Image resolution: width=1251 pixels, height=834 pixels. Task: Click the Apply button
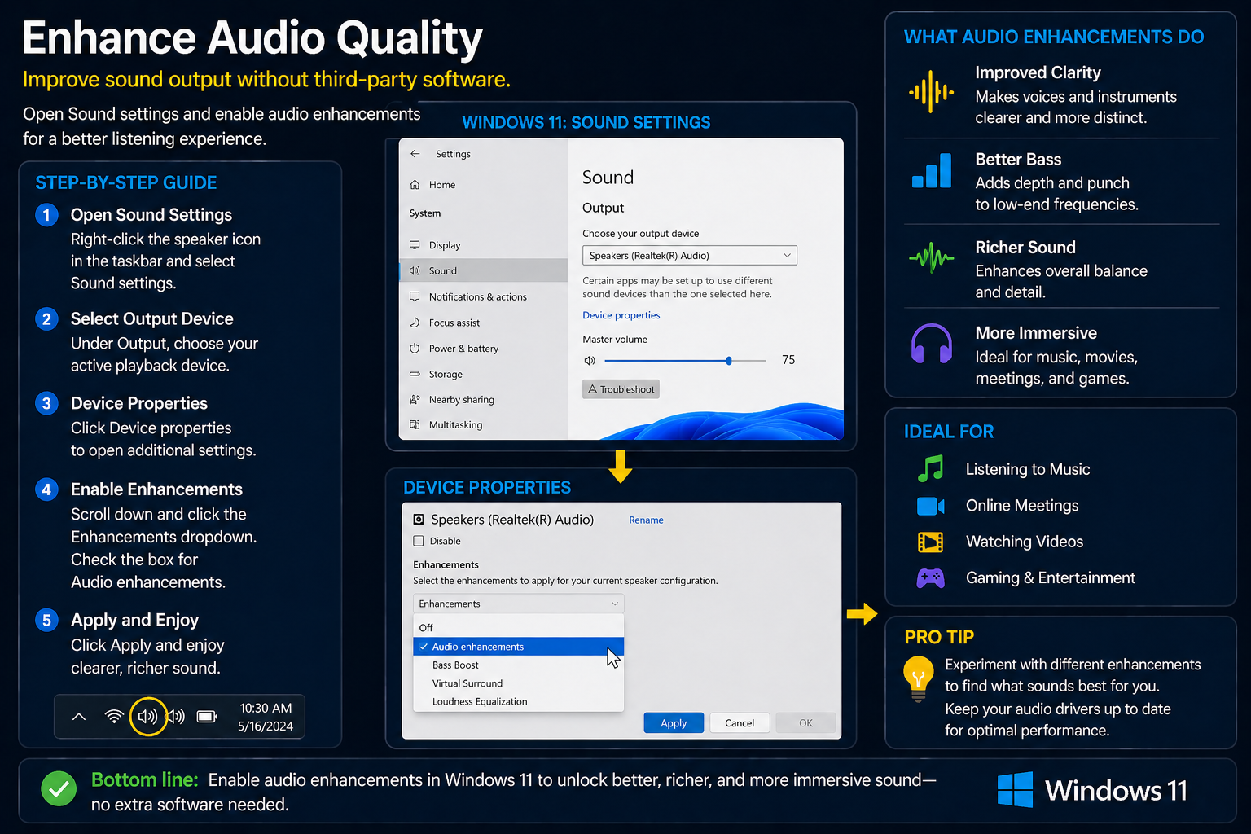tap(674, 723)
